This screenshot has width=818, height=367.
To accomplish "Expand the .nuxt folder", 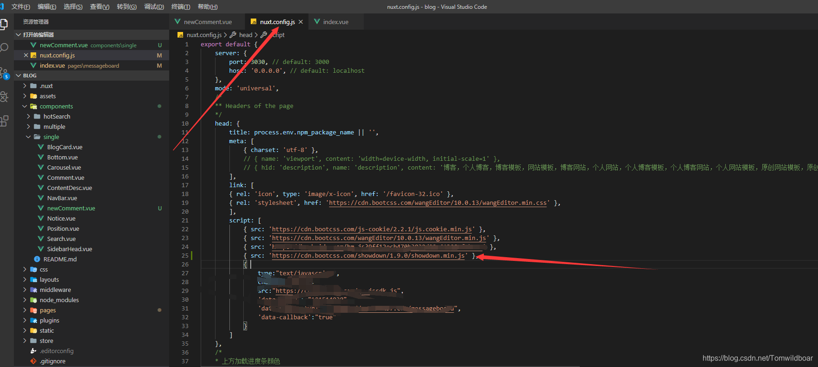I will [x=25, y=86].
